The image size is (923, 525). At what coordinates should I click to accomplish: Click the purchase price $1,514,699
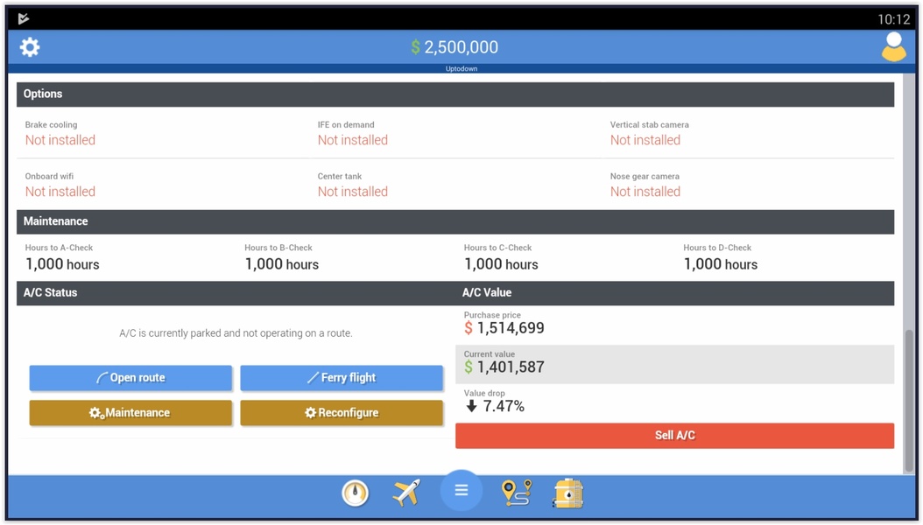(504, 328)
